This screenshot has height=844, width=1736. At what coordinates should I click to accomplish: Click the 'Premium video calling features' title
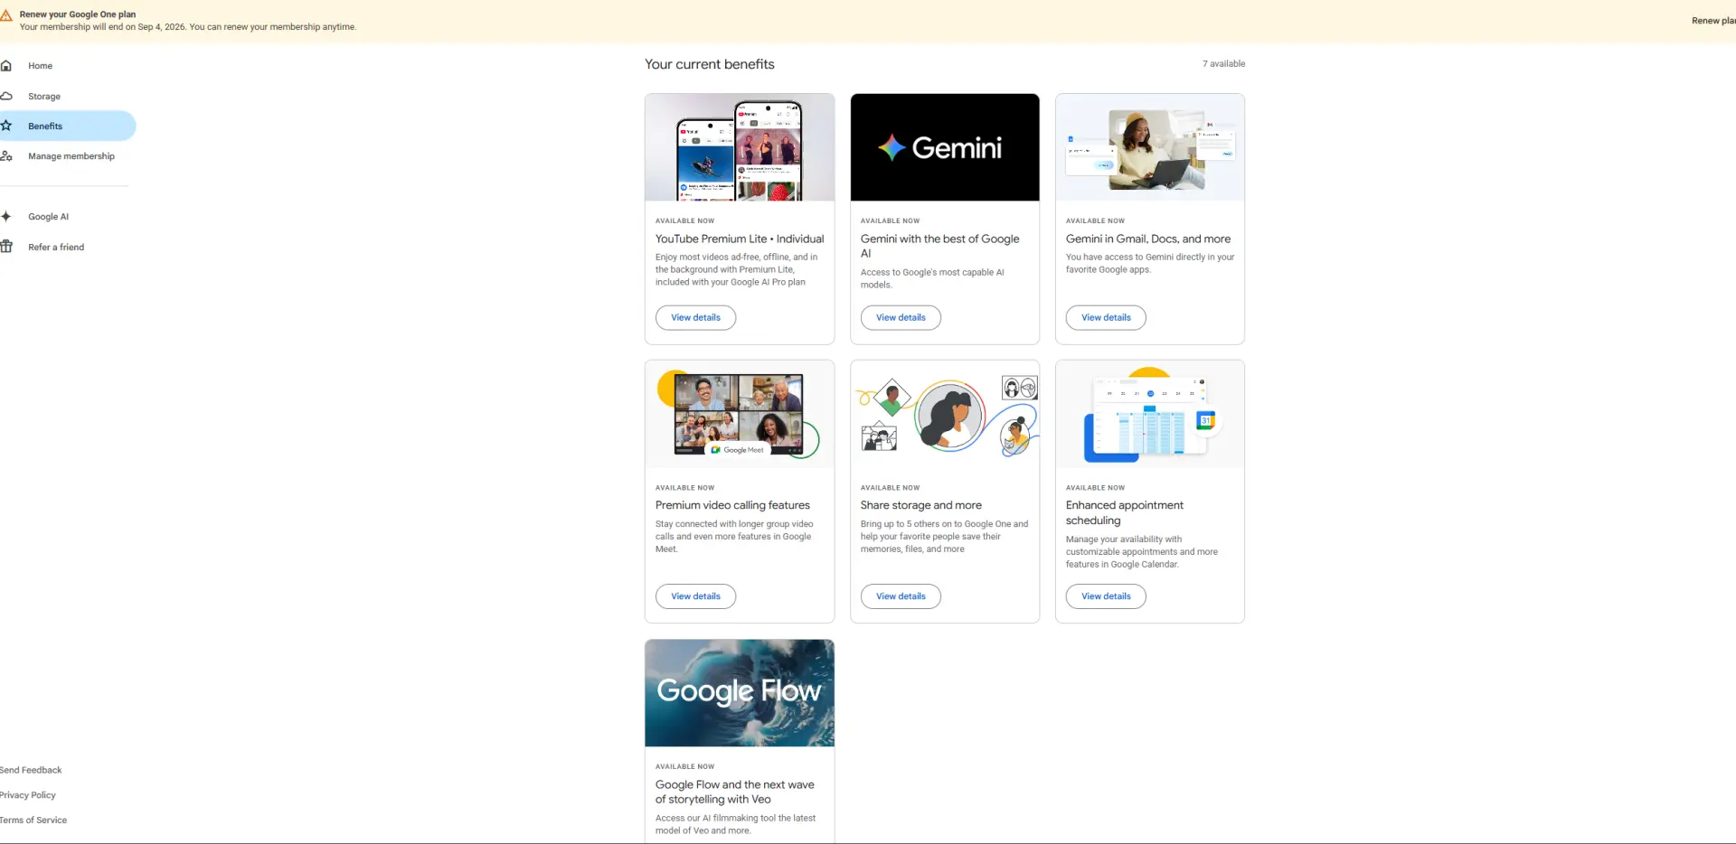coord(732,506)
